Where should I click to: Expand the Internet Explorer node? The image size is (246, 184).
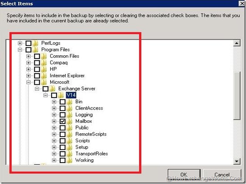(28, 76)
